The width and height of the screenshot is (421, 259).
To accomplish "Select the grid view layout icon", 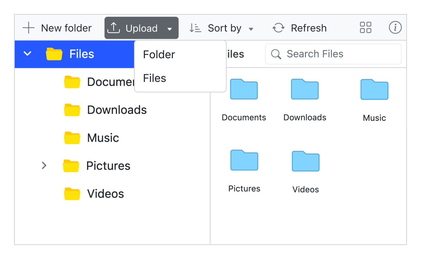I will pos(365,27).
